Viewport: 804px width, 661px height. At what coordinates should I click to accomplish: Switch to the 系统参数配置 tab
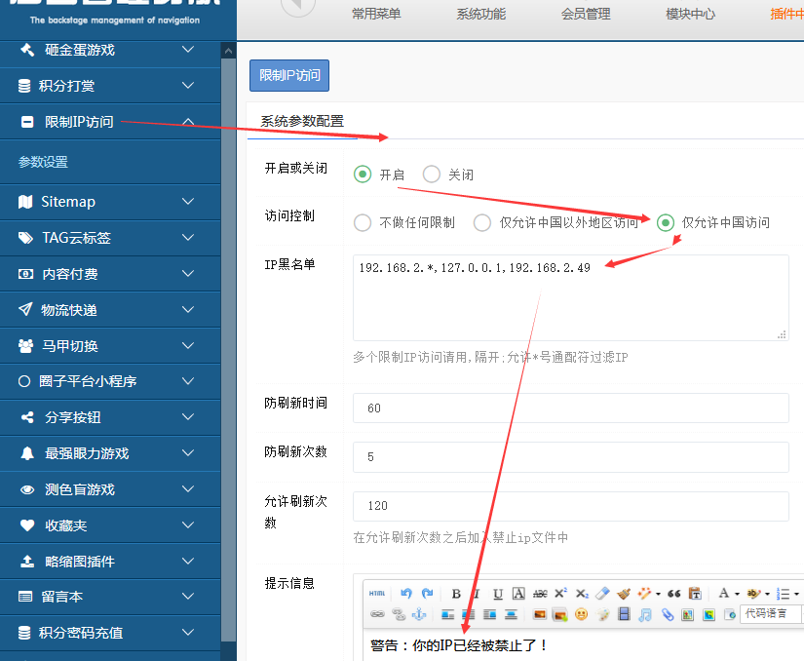(302, 122)
